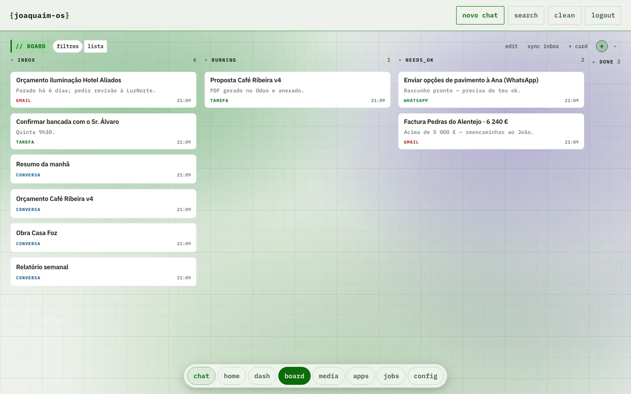Switch to the apps tab
The width and height of the screenshot is (631, 394).
(x=361, y=376)
